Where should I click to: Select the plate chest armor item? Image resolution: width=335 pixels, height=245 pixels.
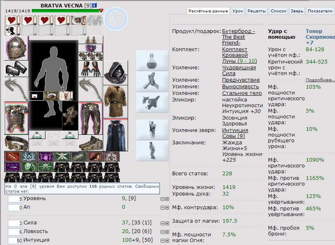pos(17,118)
